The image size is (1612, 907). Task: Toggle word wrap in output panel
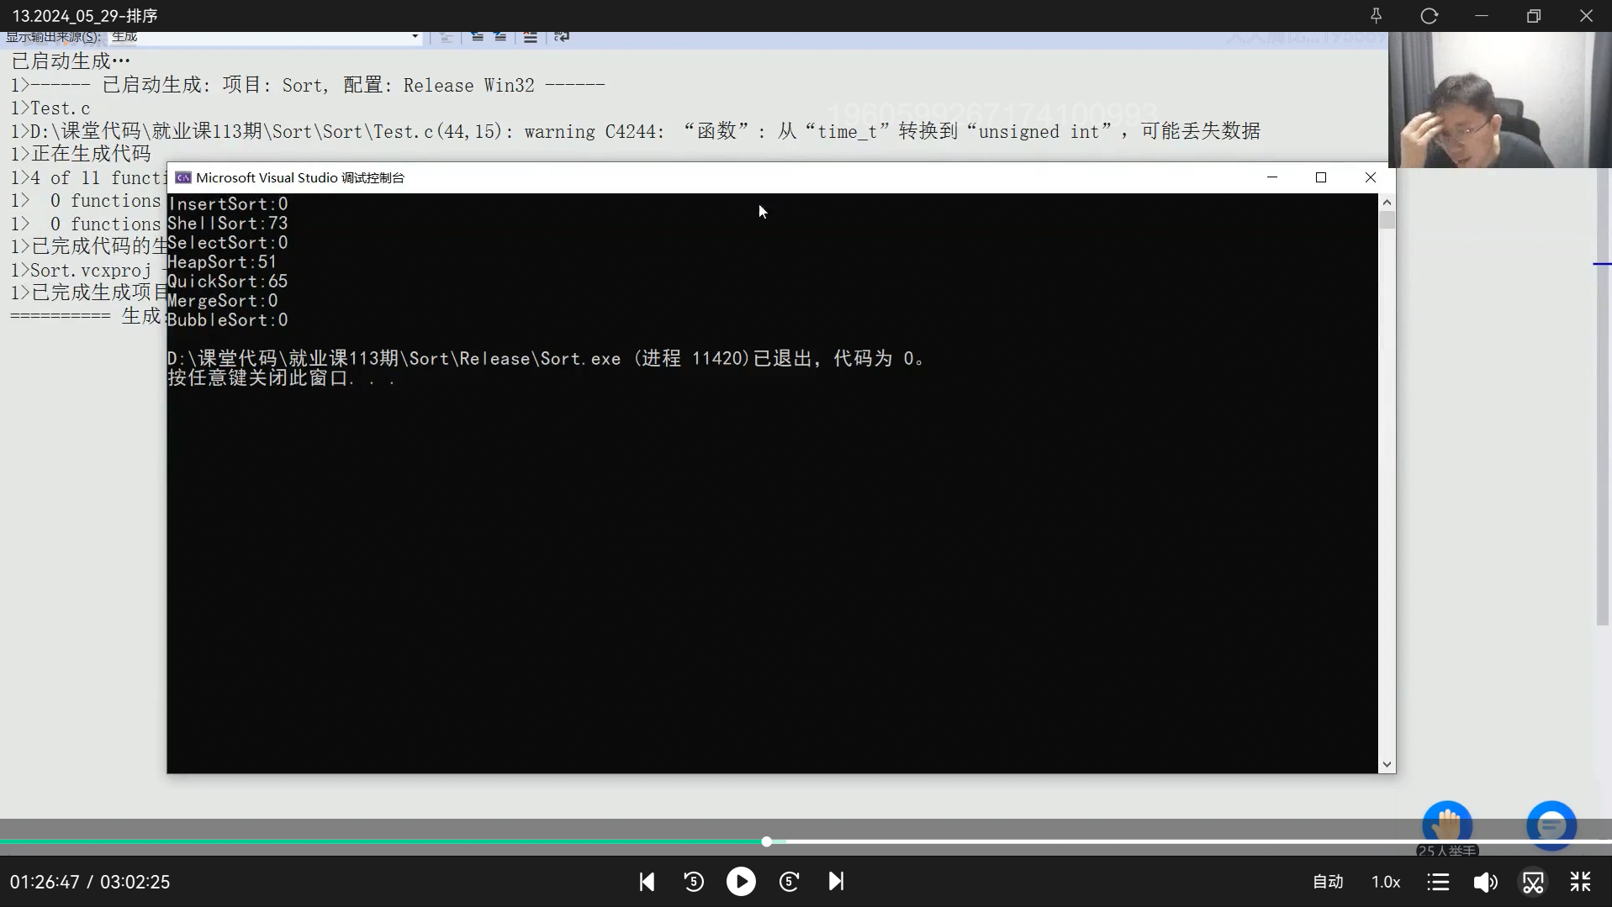562,37
